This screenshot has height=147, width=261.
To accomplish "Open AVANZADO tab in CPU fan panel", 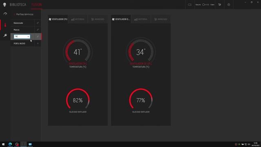I will pos(98,19).
